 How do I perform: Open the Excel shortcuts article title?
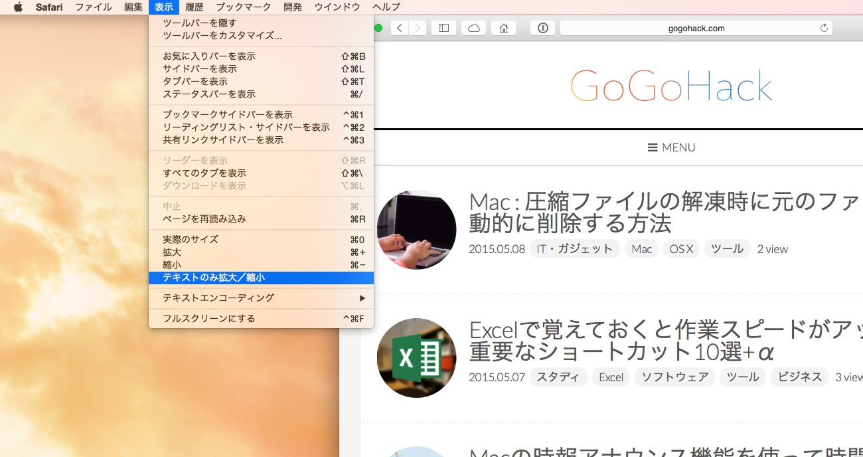click(x=665, y=340)
